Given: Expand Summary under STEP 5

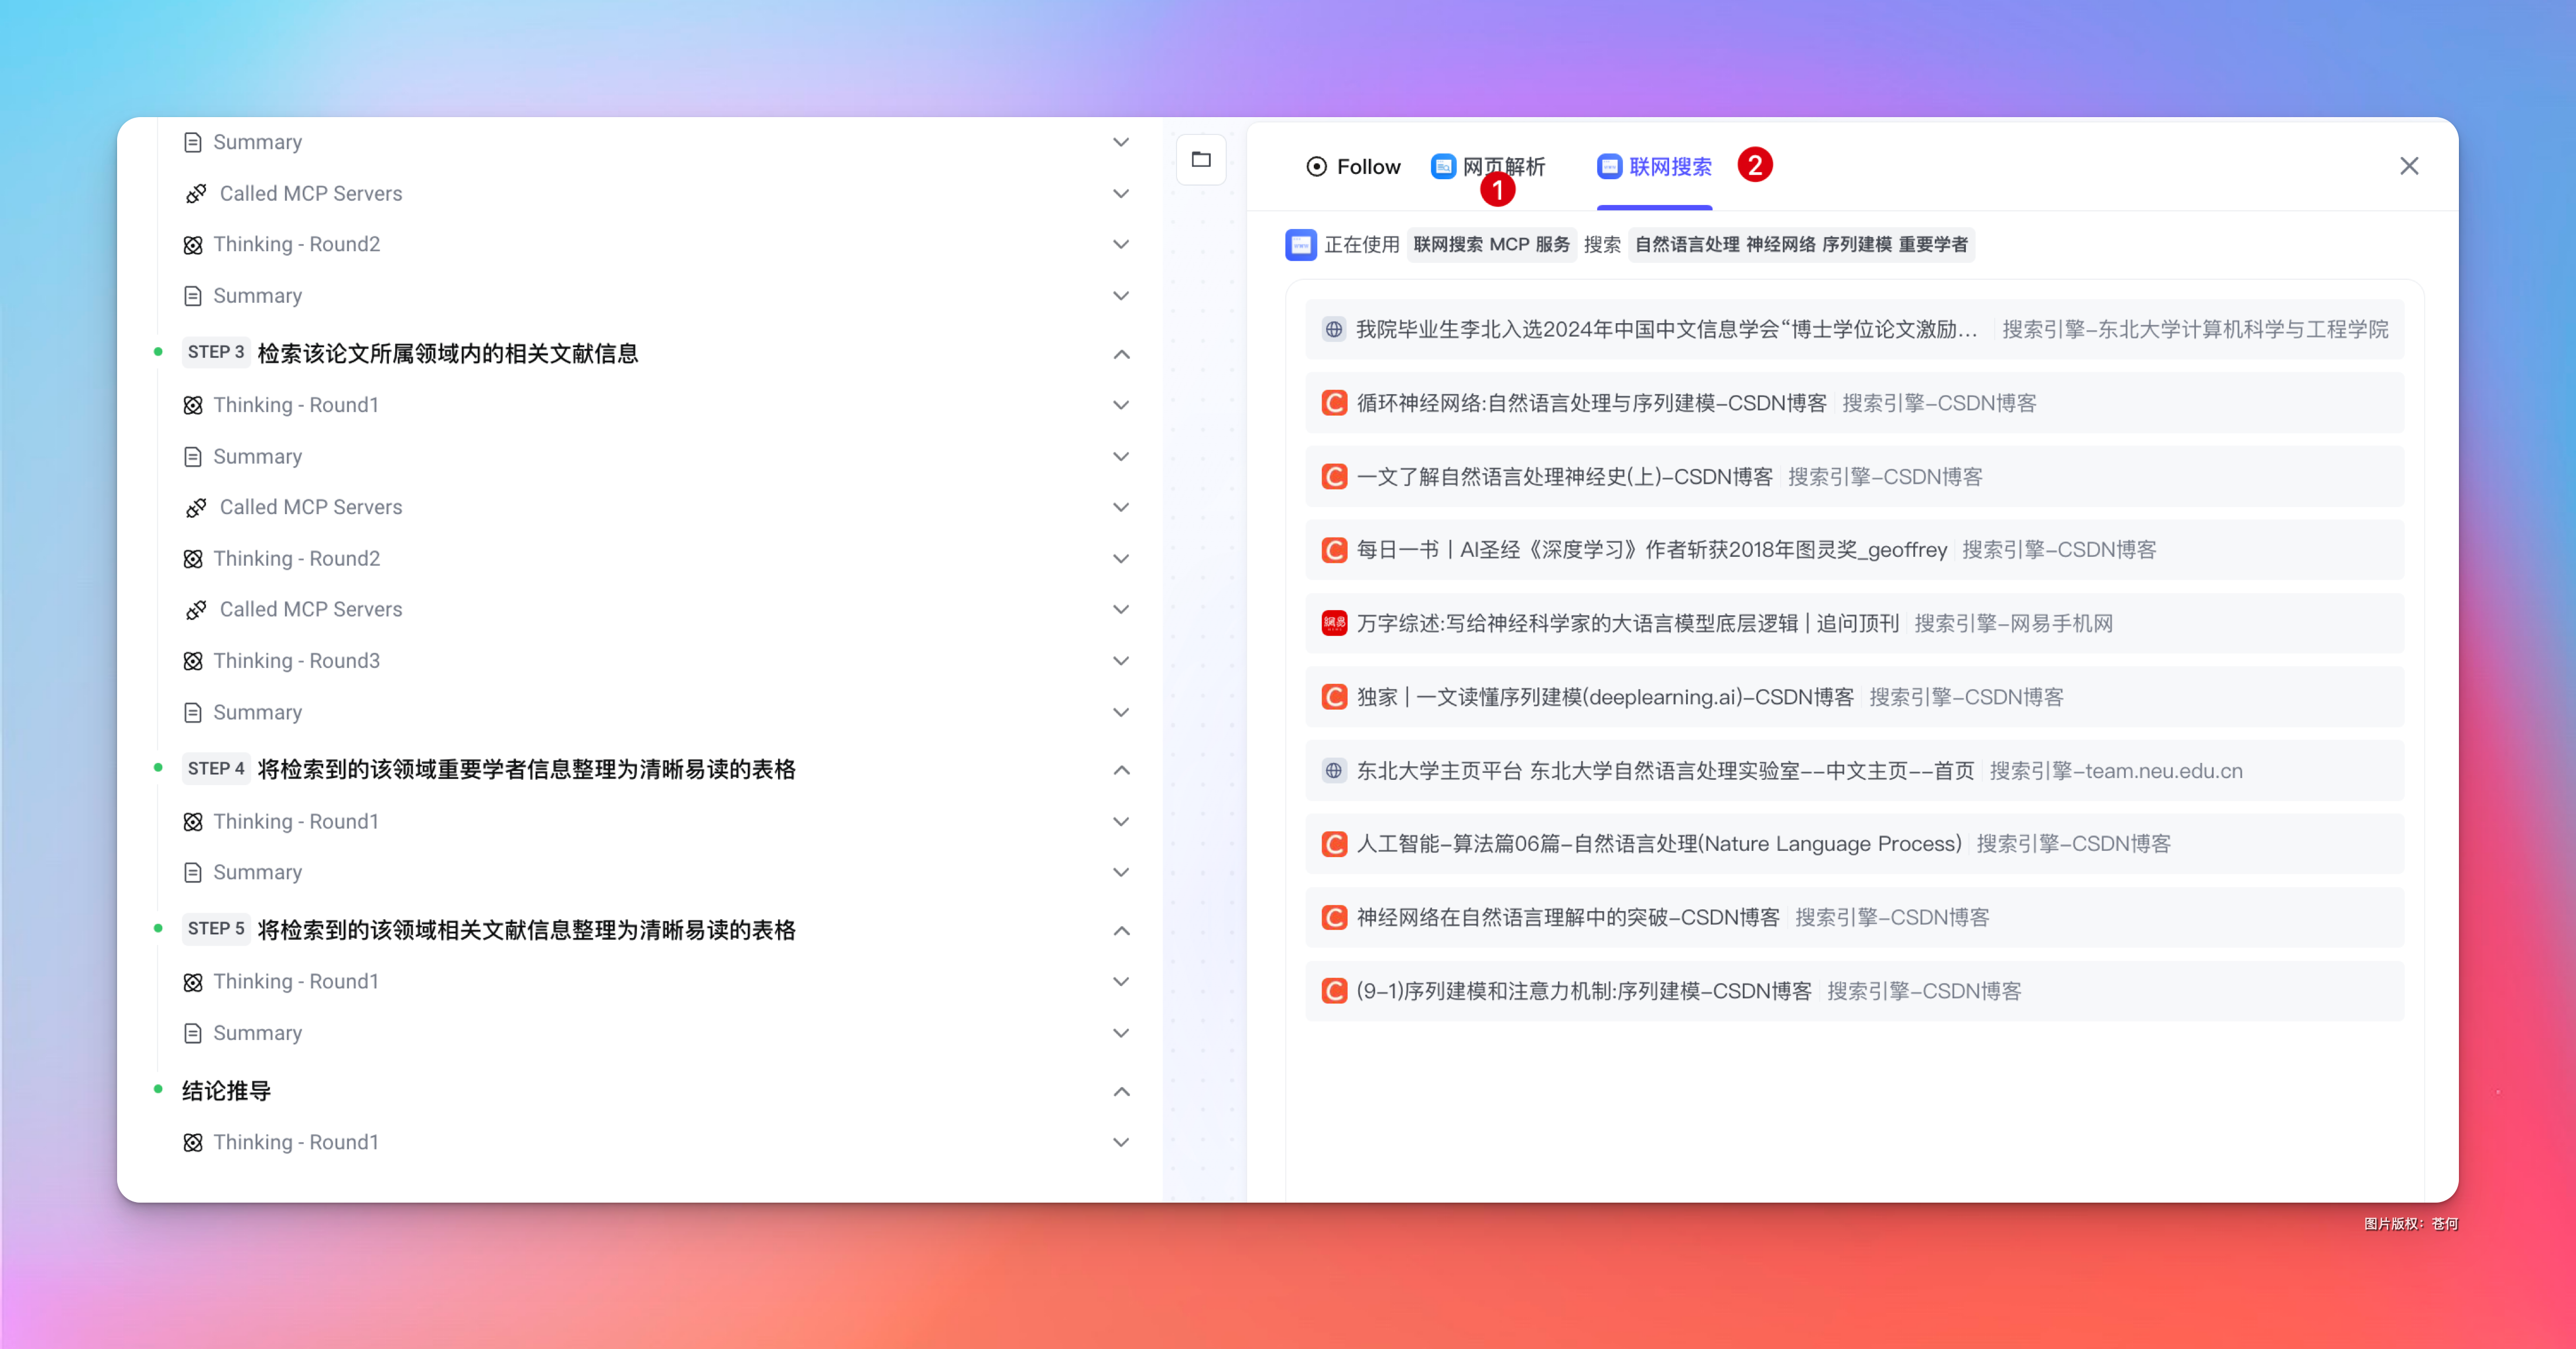Looking at the screenshot, I should pos(1121,1033).
